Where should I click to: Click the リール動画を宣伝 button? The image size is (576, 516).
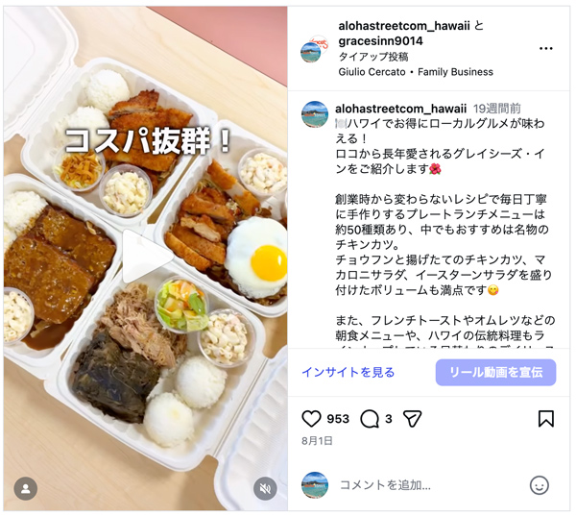coord(495,372)
